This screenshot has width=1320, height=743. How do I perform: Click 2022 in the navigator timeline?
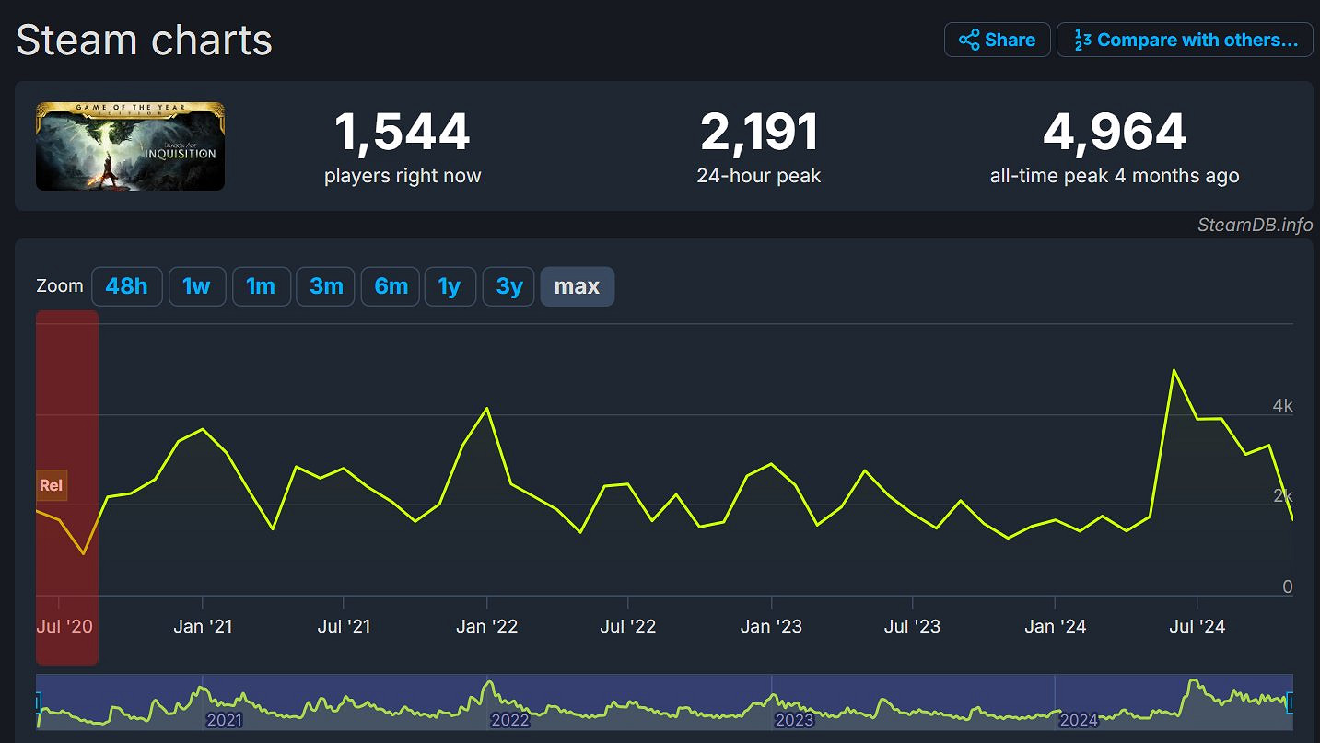point(509,720)
